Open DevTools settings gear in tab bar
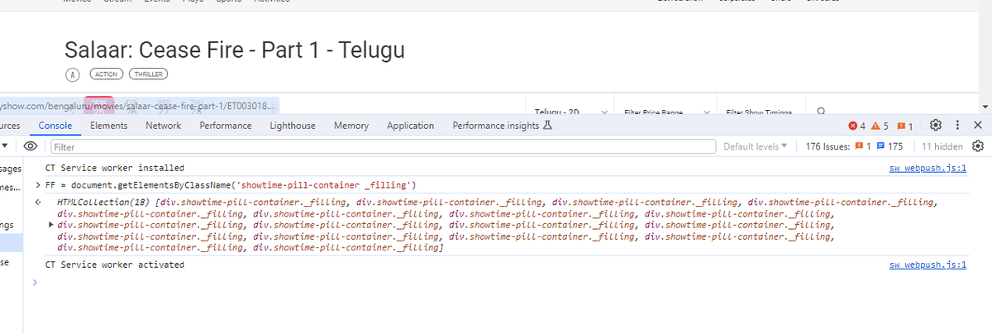 click(936, 126)
